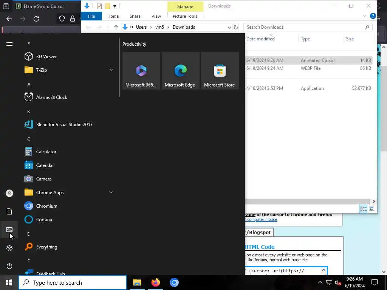Open File Explorer from the taskbar

point(137,282)
